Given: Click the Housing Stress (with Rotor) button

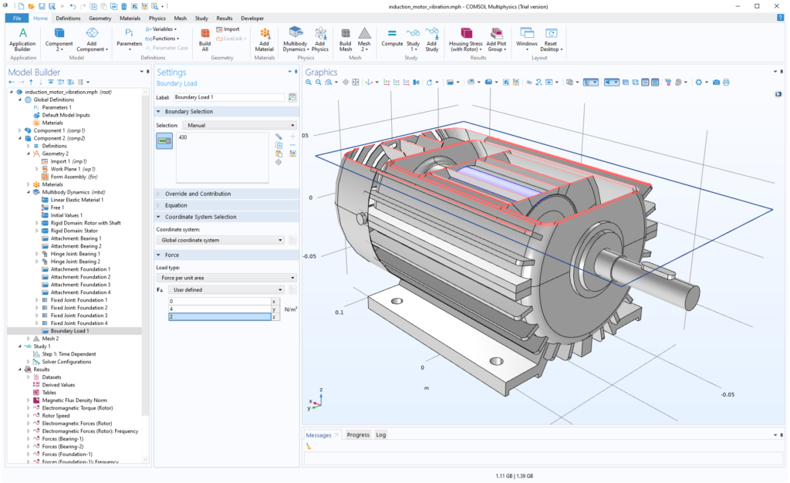Looking at the screenshot, I should (465, 39).
